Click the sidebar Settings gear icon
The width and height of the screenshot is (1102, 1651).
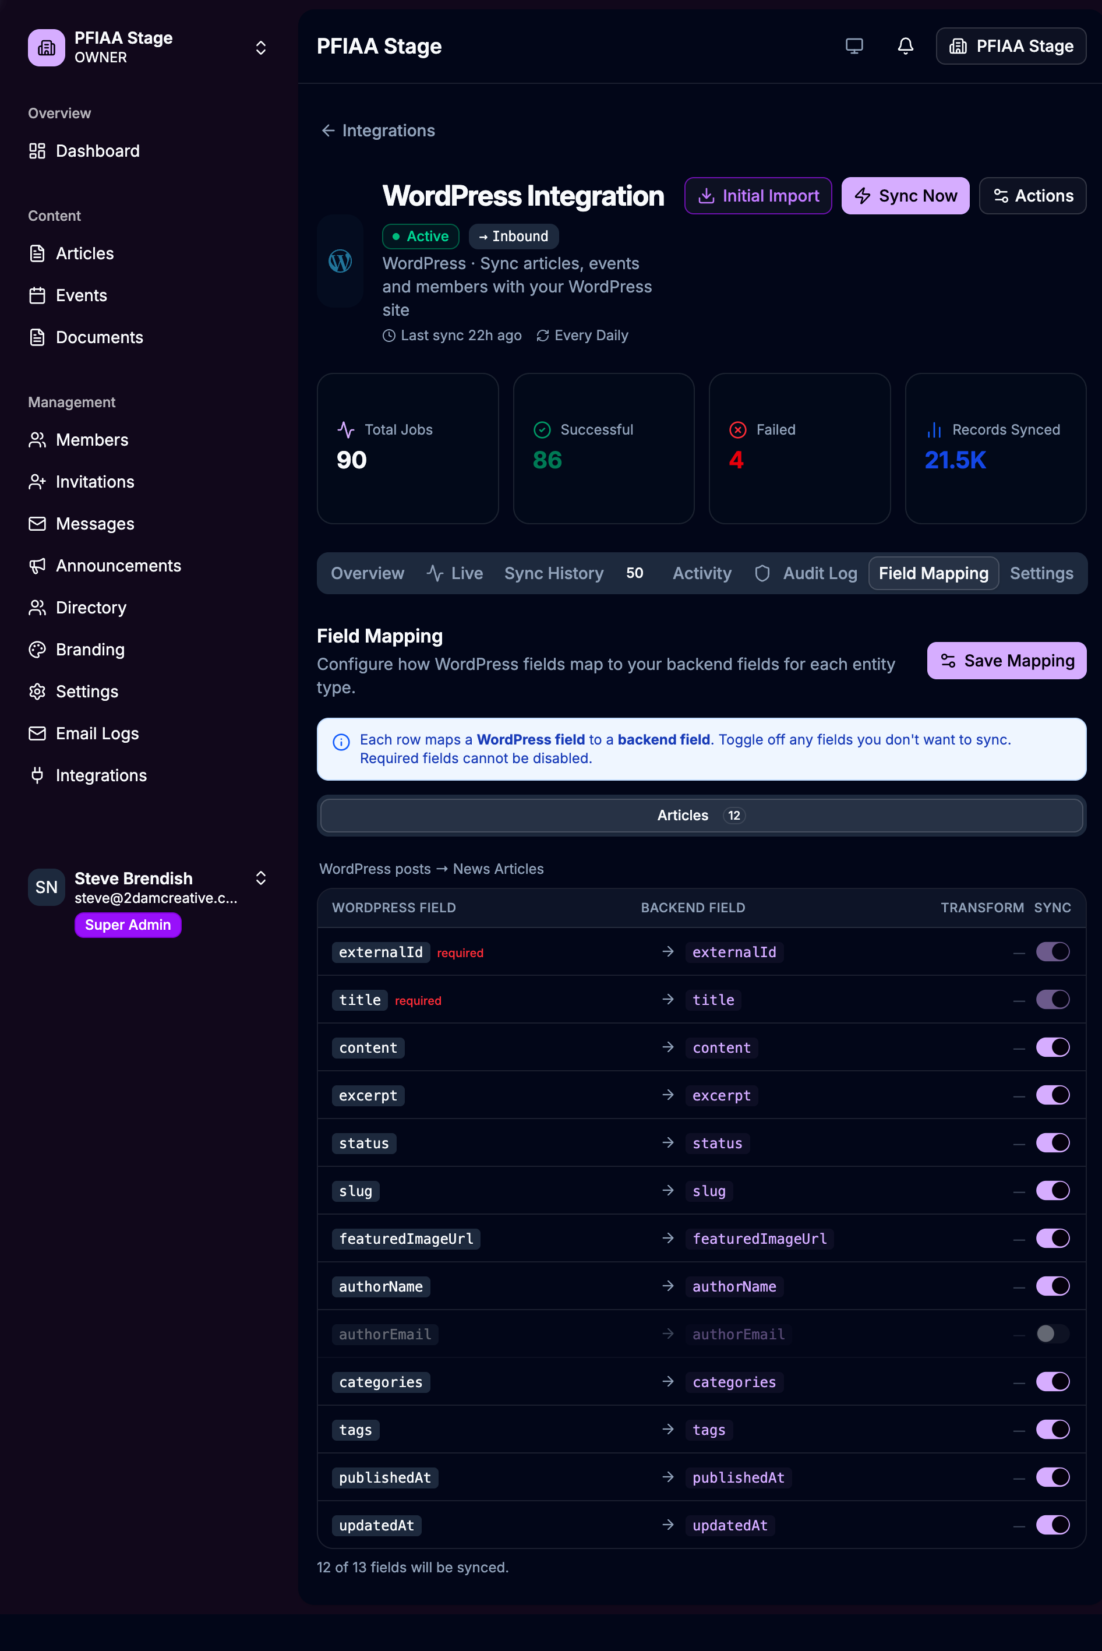[x=37, y=692]
